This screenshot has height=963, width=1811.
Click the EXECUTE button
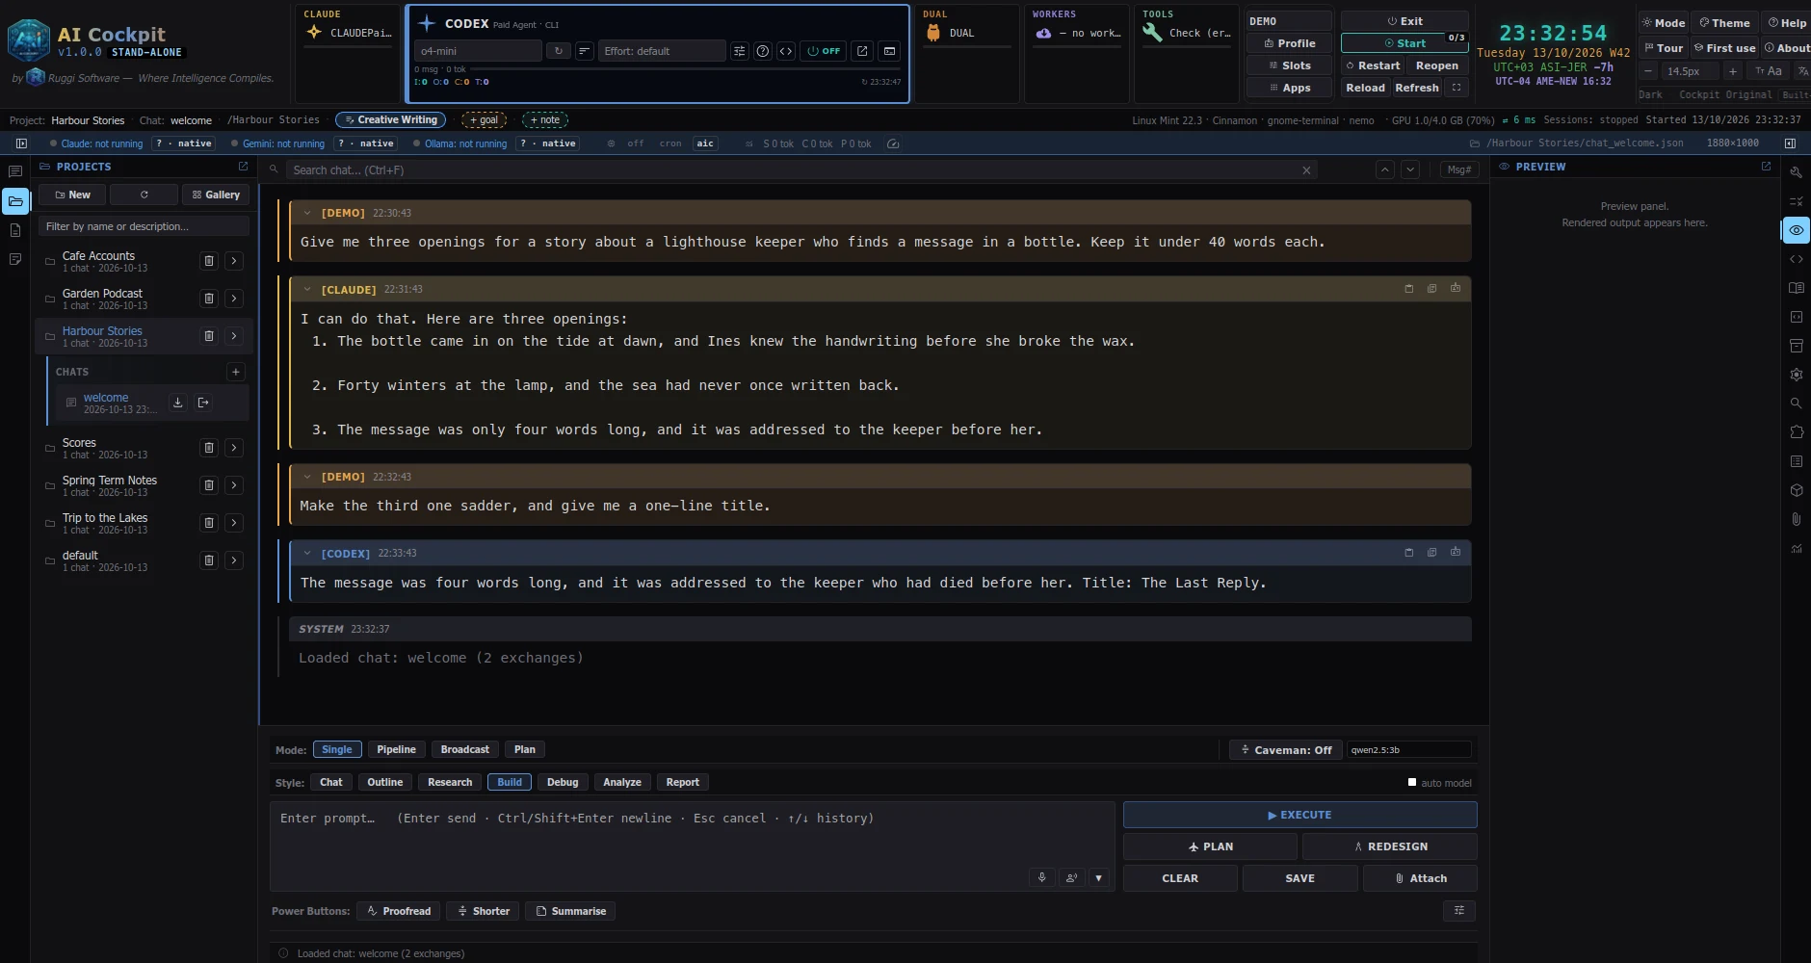(x=1299, y=815)
